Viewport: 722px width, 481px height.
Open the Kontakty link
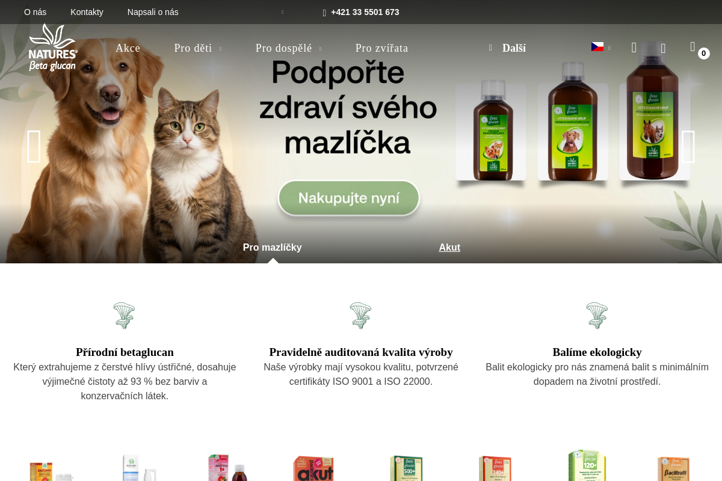click(x=87, y=12)
